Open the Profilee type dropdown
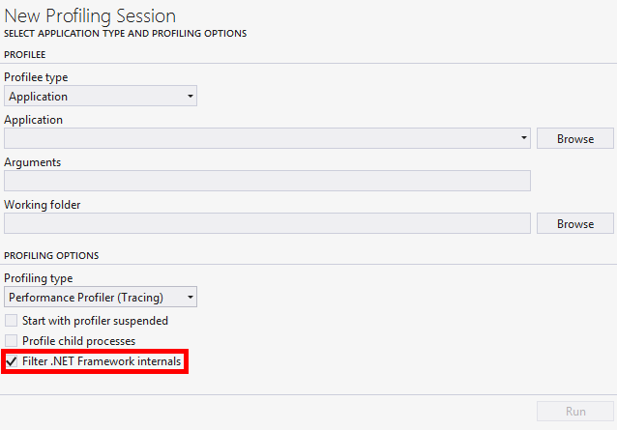 (x=100, y=97)
